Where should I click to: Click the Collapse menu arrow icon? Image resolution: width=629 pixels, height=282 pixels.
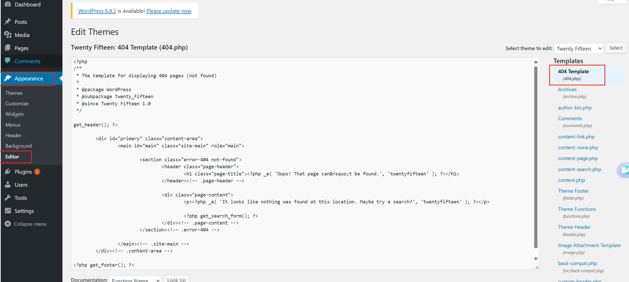point(8,224)
